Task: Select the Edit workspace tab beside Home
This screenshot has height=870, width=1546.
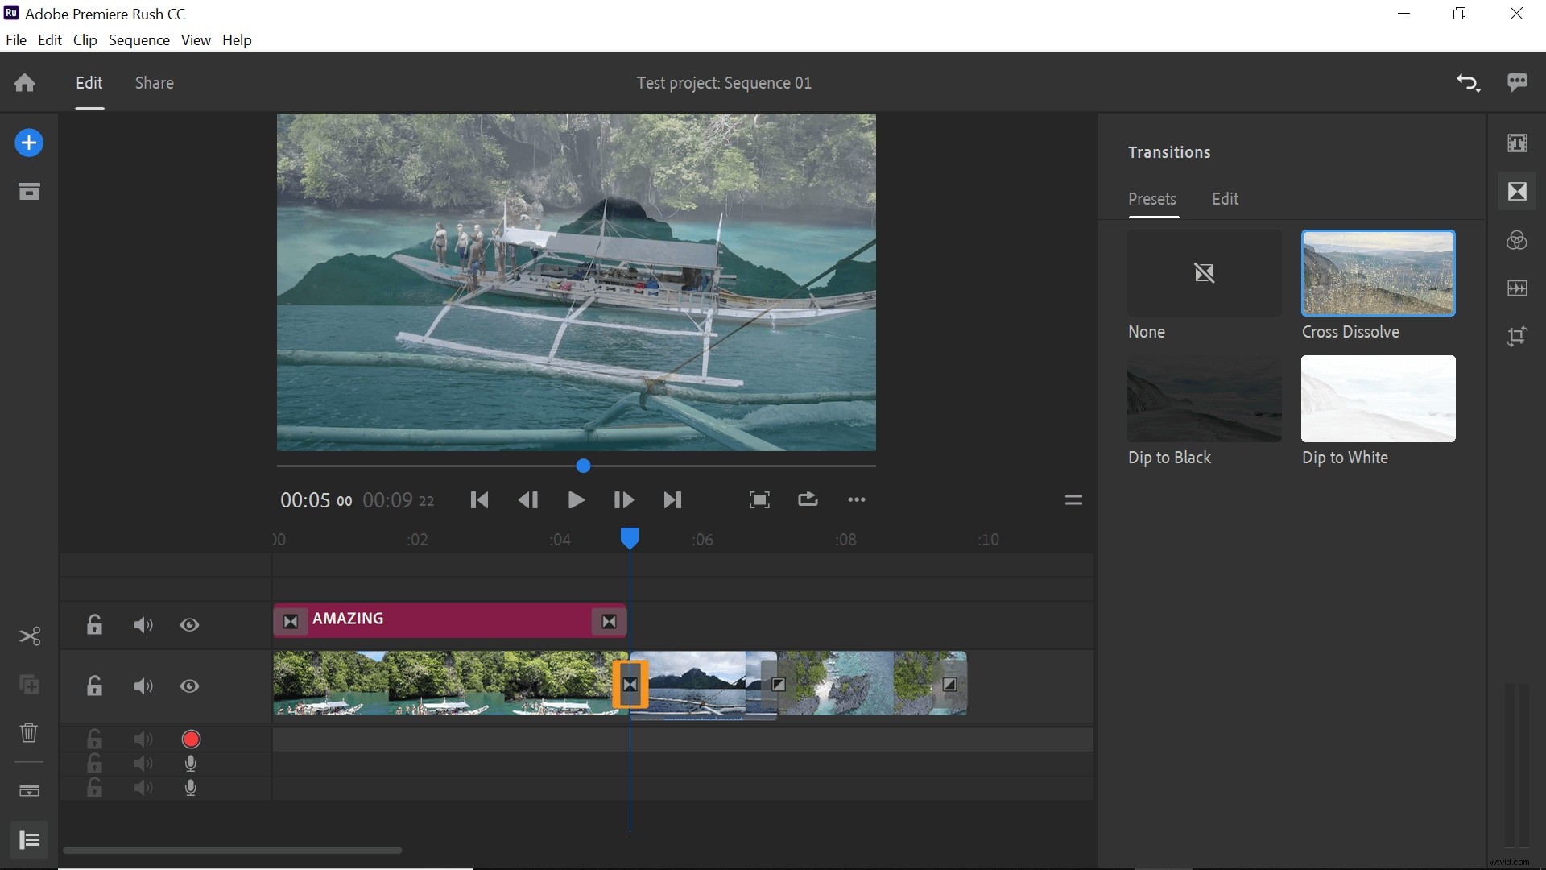Action: (x=89, y=83)
